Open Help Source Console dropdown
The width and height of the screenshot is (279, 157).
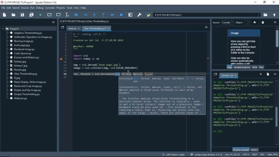[x=228, y=22]
